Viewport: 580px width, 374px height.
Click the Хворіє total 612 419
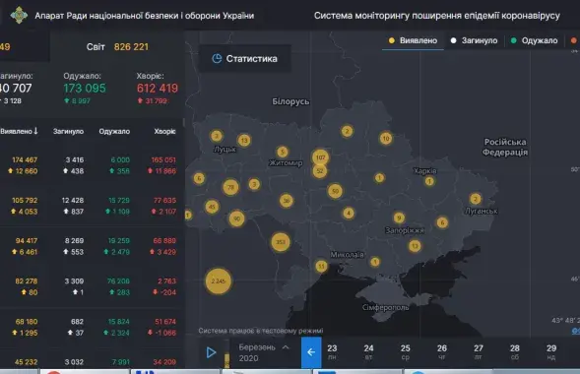tap(158, 88)
